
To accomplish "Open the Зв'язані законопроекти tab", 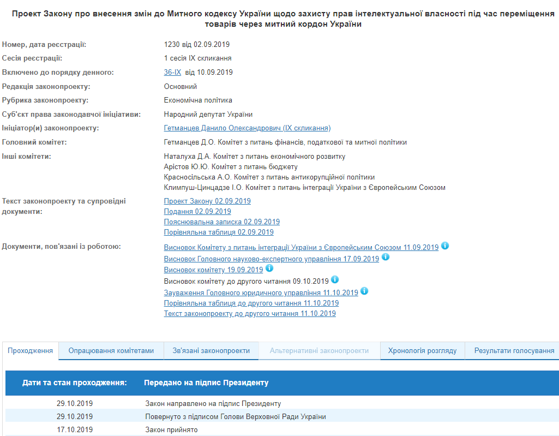I will (x=211, y=351).
